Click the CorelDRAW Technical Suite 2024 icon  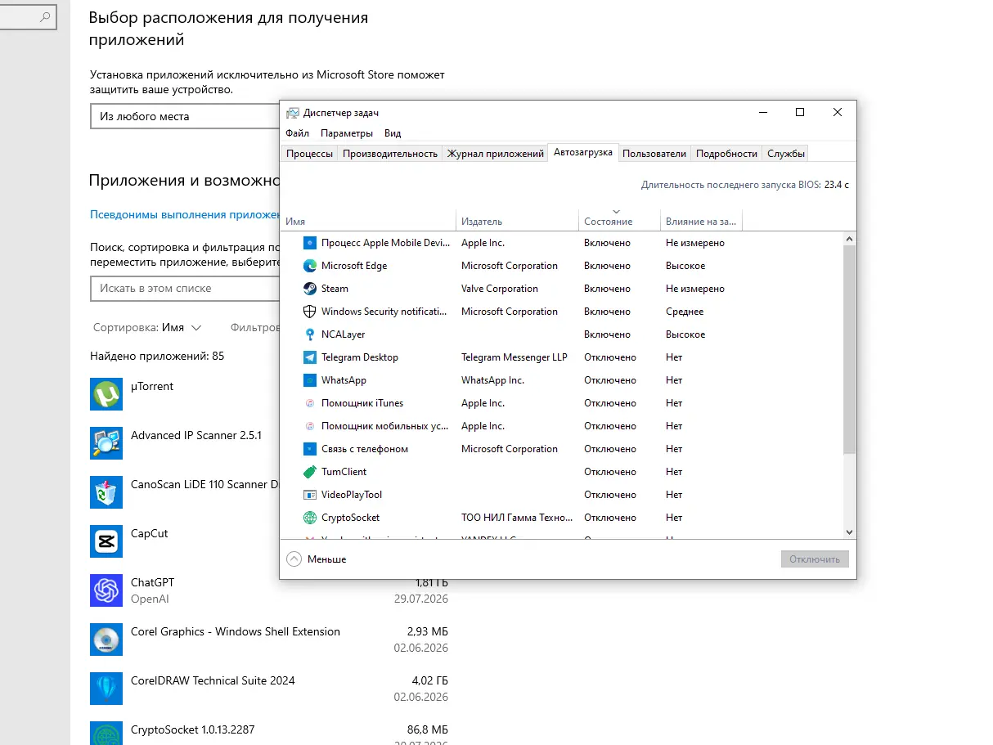[x=106, y=689]
